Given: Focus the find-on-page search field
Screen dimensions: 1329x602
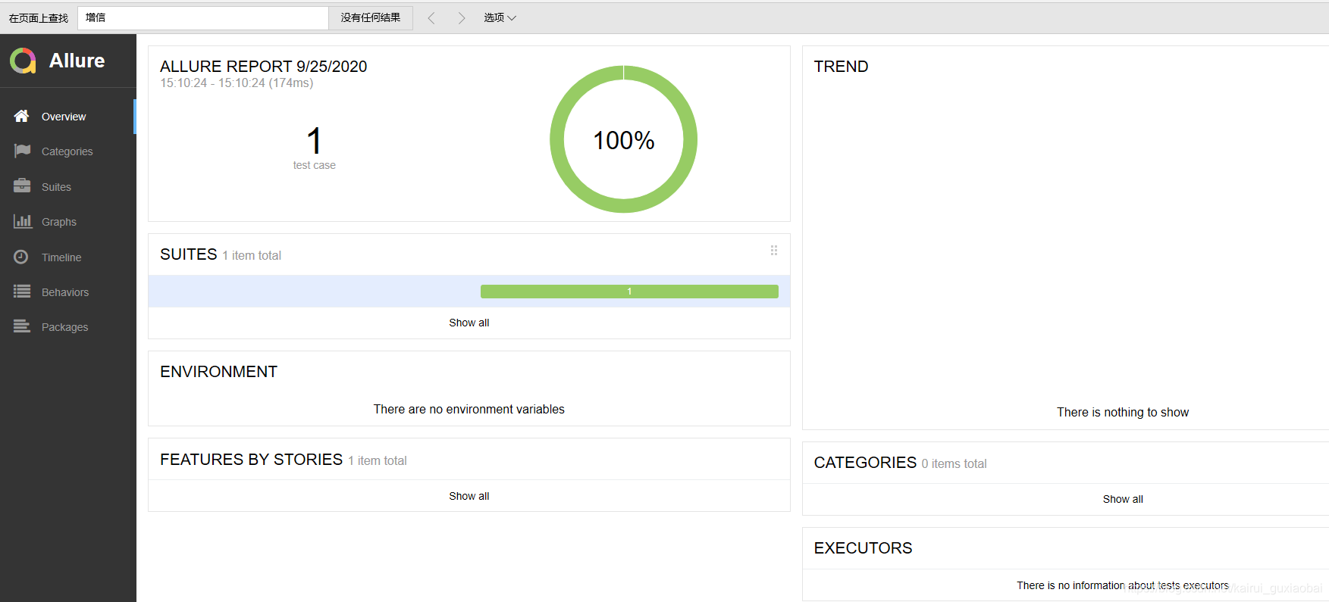Looking at the screenshot, I should tap(202, 17).
